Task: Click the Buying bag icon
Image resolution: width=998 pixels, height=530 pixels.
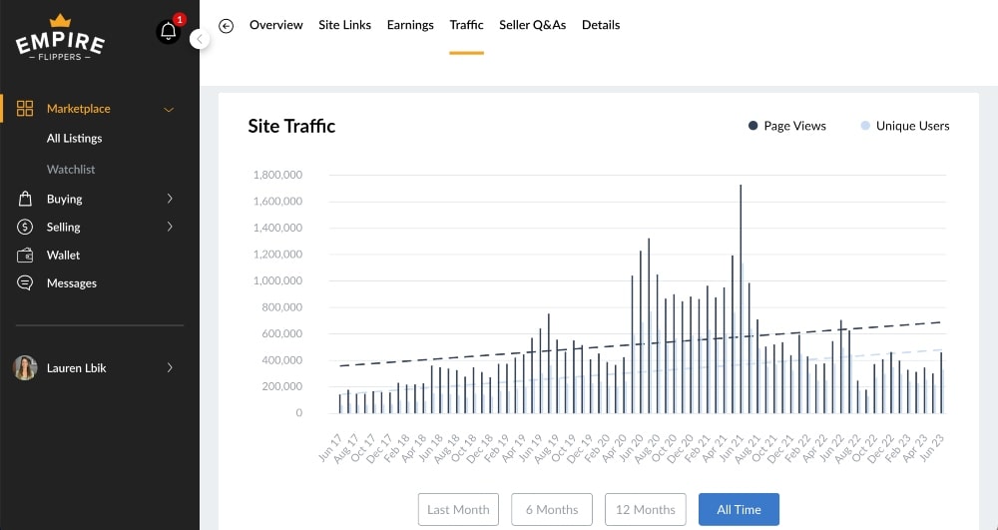Action: pyautogui.click(x=25, y=199)
